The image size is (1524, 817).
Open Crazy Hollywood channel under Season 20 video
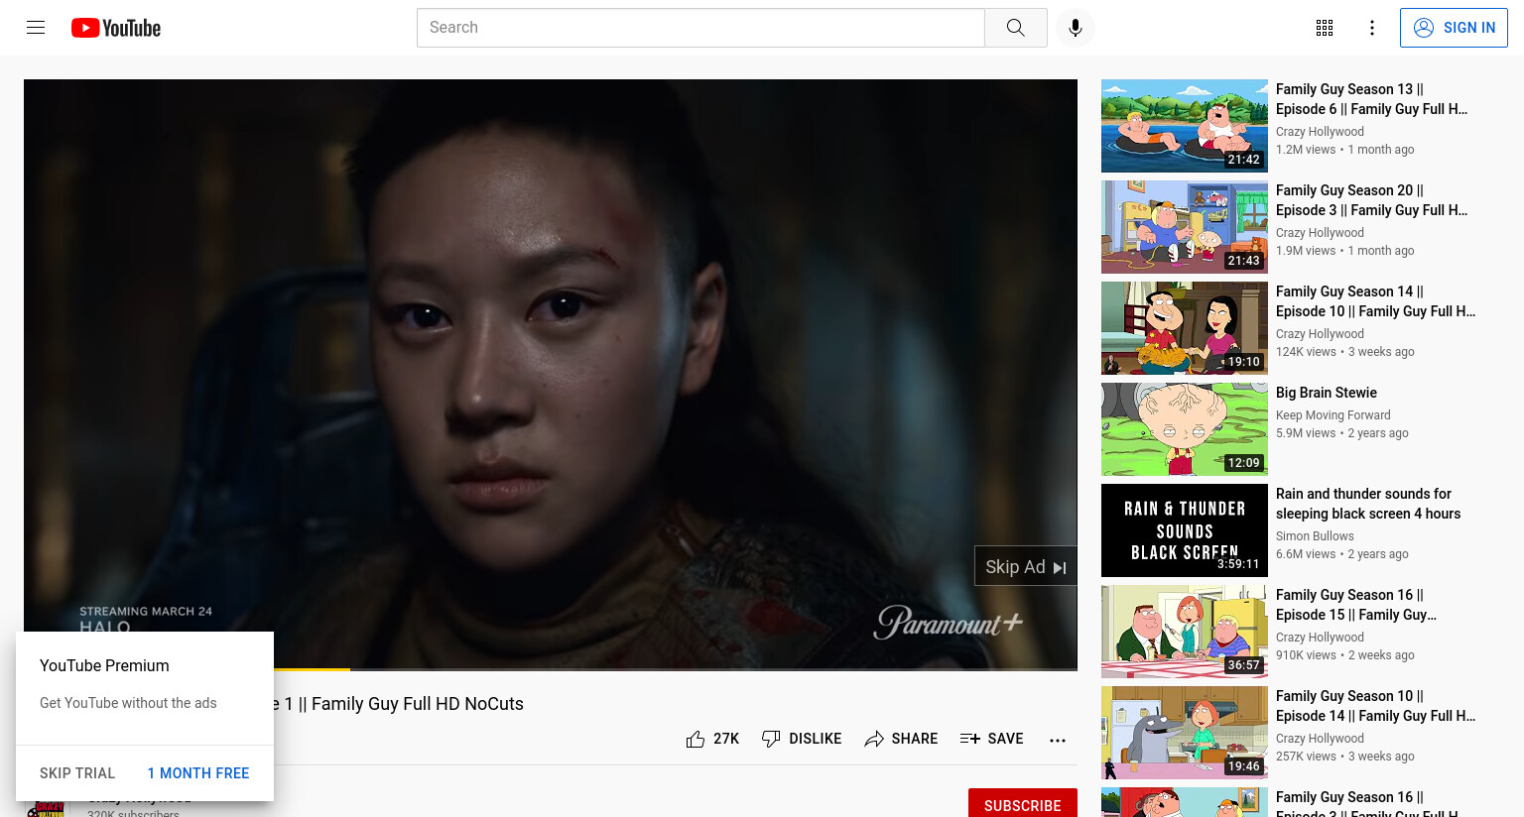coord(1320,233)
